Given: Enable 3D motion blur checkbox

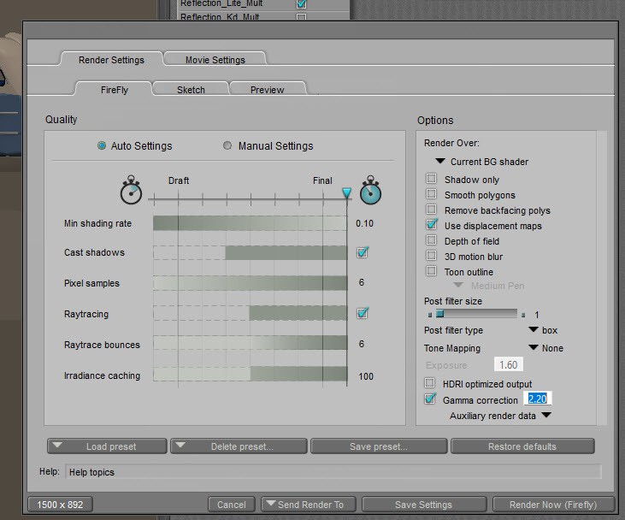Looking at the screenshot, I should coord(431,255).
